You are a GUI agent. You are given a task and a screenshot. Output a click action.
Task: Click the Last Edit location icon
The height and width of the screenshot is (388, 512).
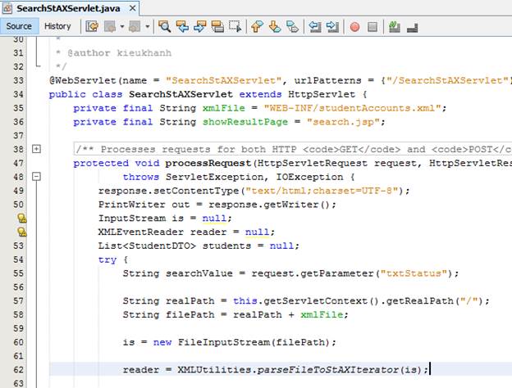click(x=92, y=26)
